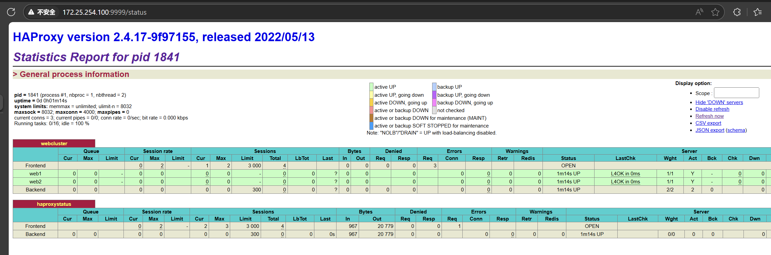
Task: Click the web2 server row name
Action: (35, 181)
